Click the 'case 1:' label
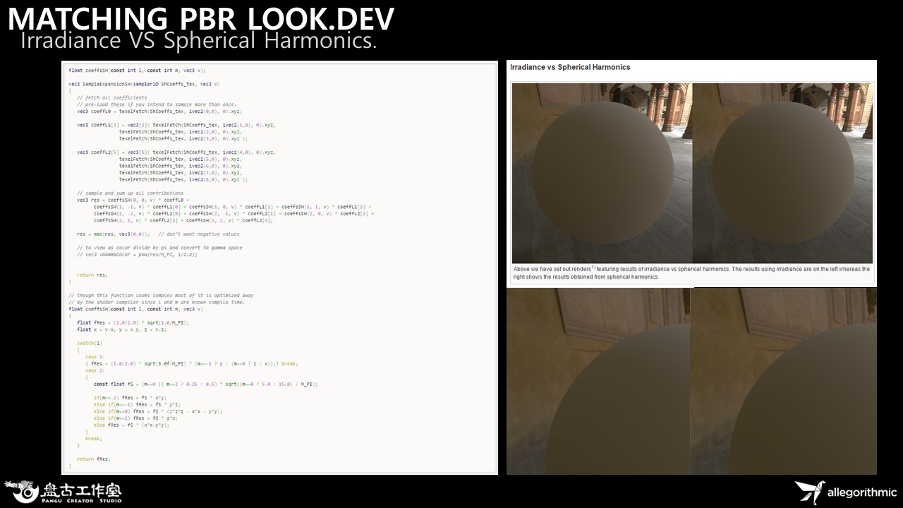 95,357
